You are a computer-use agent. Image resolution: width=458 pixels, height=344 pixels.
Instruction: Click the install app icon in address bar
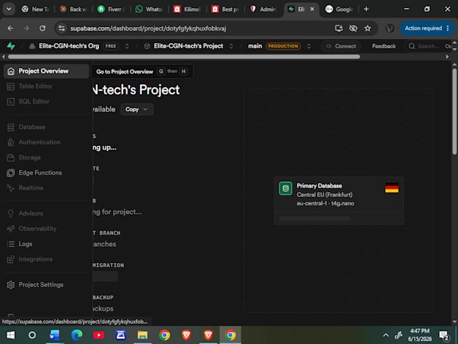coord(339,28)
